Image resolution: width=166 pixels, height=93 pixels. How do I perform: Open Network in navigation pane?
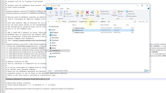point(53,57)
